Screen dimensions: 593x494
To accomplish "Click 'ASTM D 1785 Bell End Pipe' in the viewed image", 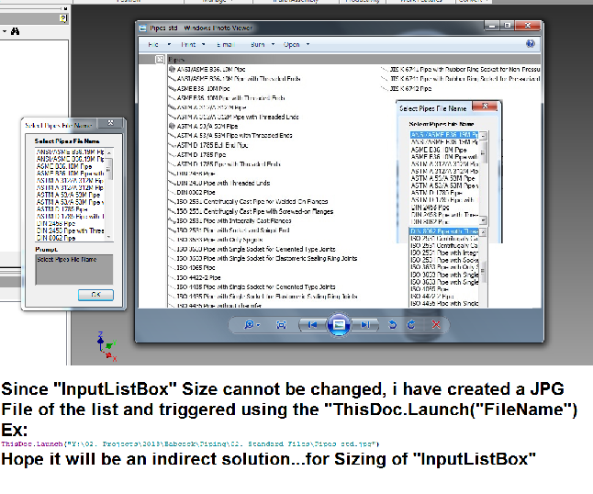I will click(x=213, y=145).
